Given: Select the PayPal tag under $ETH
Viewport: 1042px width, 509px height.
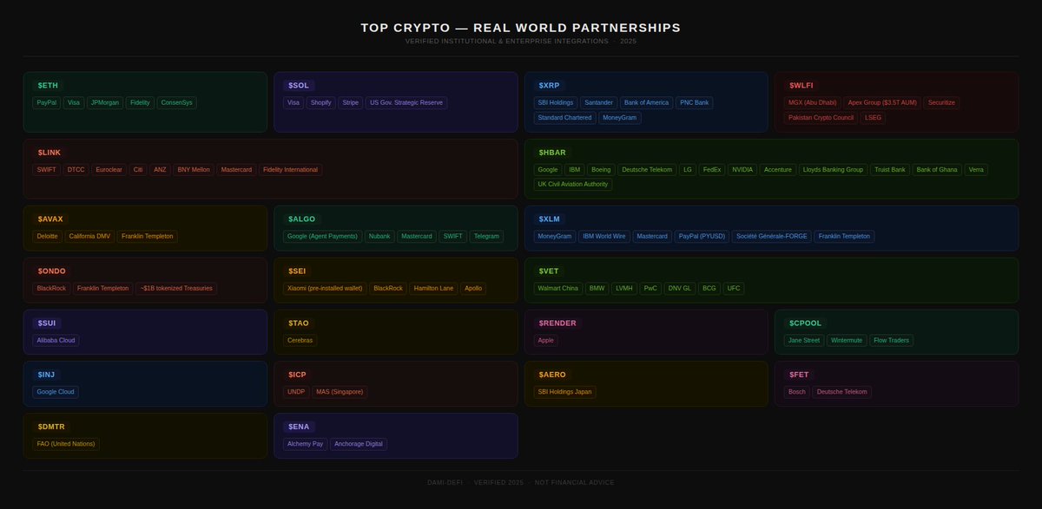Looking at the screenshot, I should coord(46,102).
